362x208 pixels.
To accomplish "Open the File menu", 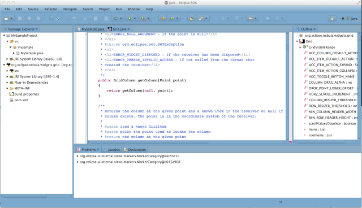I will point(7,9).
